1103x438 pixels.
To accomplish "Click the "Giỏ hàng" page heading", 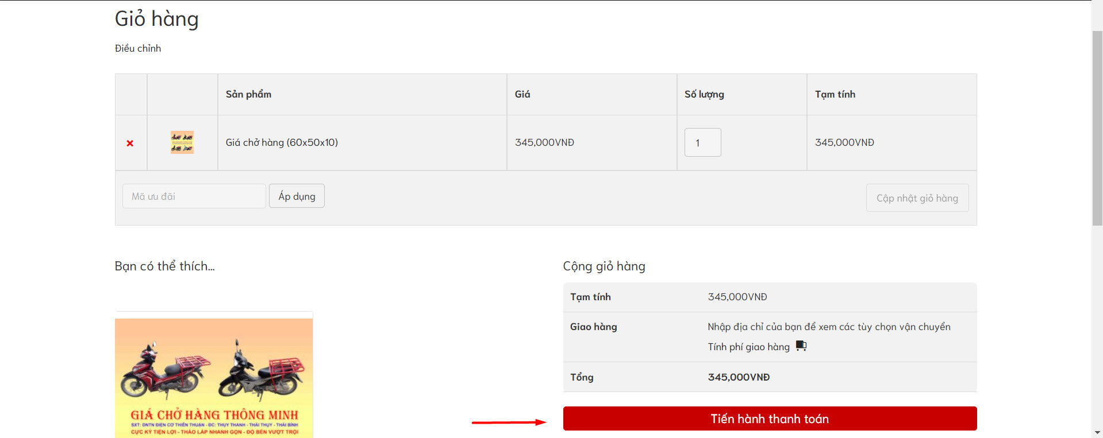I will point(157,19).
